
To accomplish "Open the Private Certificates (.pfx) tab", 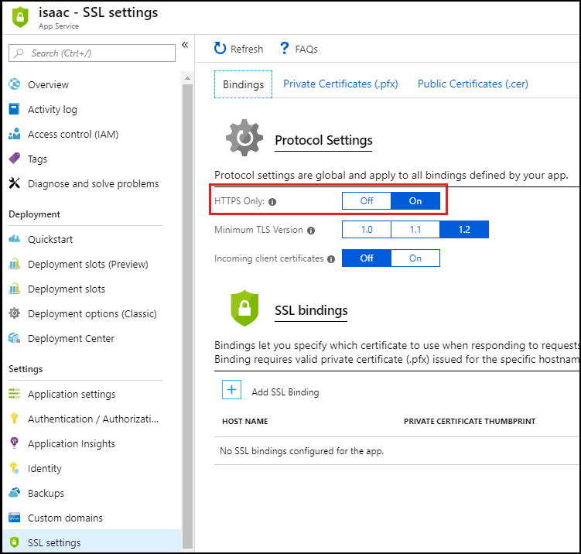I will (x=340, y=84).
